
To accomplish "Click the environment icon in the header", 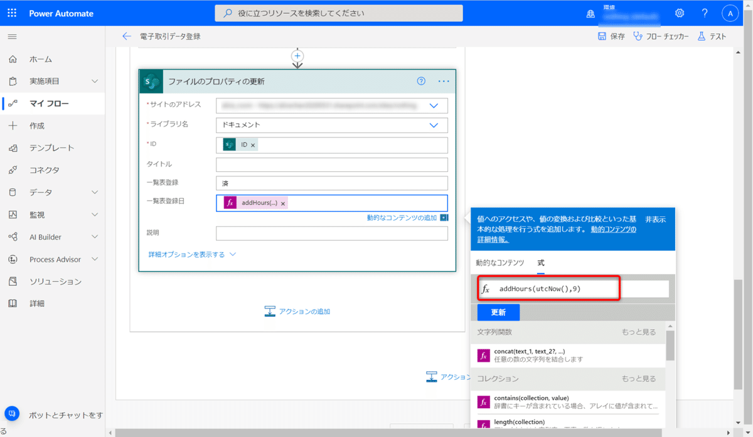I will pos(590,13).
